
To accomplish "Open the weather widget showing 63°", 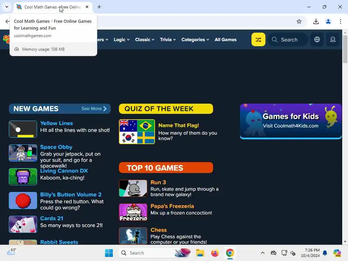I will point(11,252).
